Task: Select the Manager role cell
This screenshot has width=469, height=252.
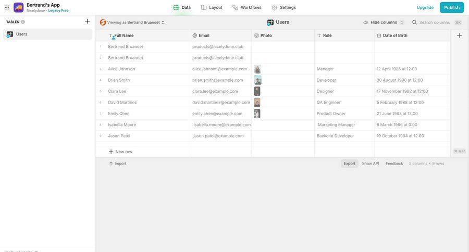Action: (x=344, y=69)
